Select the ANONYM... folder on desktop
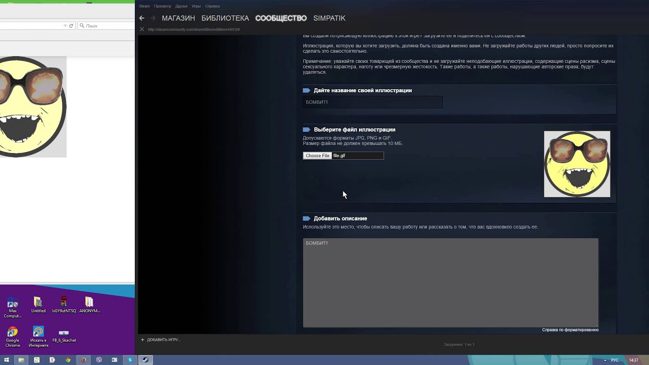 pyautogui.click(x=90, y=305)
